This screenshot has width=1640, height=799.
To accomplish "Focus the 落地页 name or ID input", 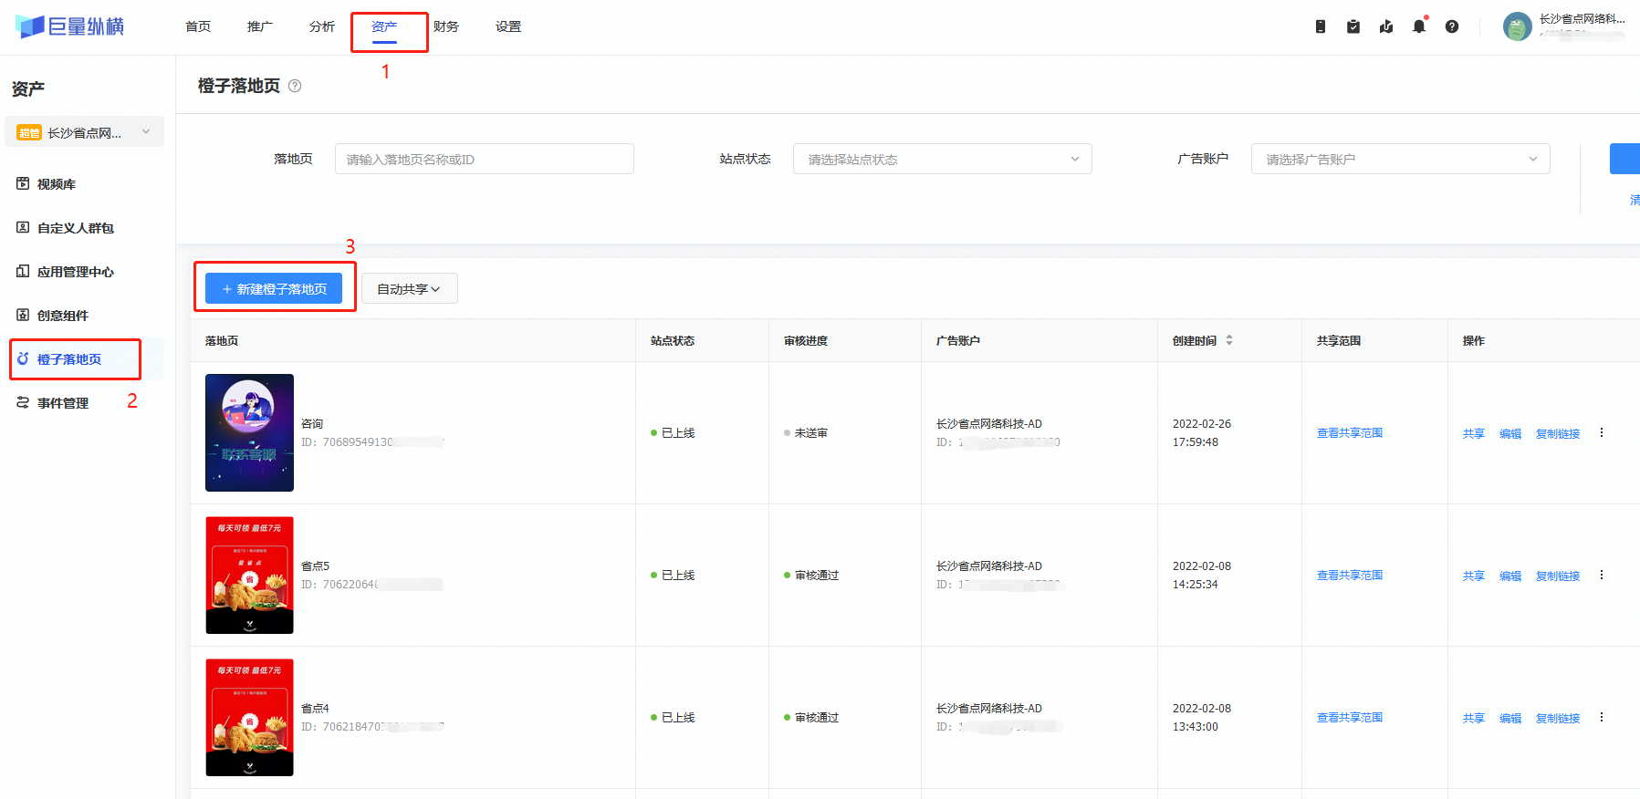I will point(485,159).
